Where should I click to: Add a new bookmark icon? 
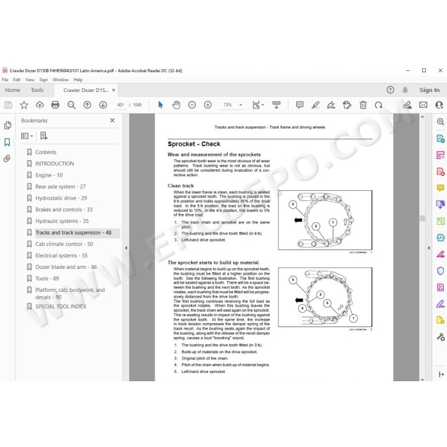[x=43, y=136]
